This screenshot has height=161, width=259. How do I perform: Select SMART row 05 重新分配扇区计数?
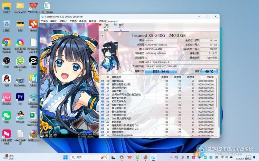pos(158,84)
